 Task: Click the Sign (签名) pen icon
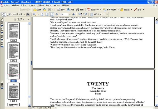point(135,10)
